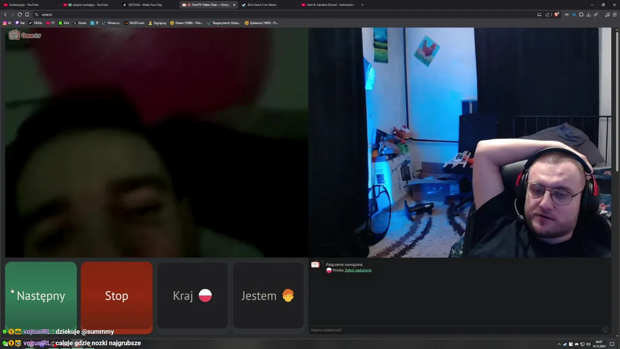Viewport: 620px width, 349px height.
Task: Click the green Następny button
Action: 41,296
